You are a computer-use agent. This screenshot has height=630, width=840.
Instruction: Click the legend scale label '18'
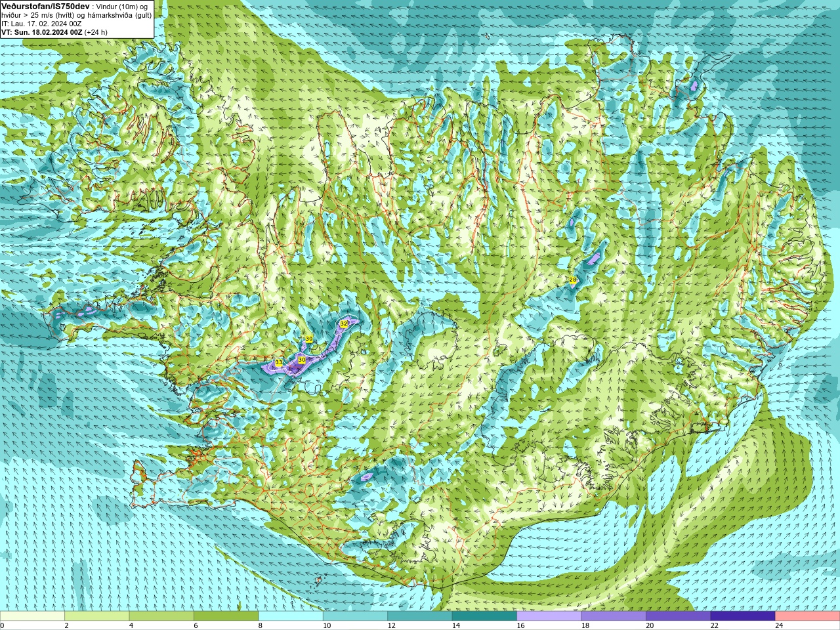pos(585,625)
